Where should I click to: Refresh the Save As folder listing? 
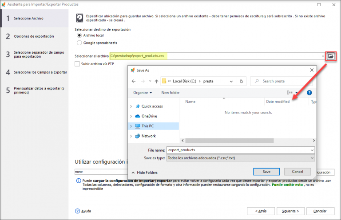[x=242, y=81]
